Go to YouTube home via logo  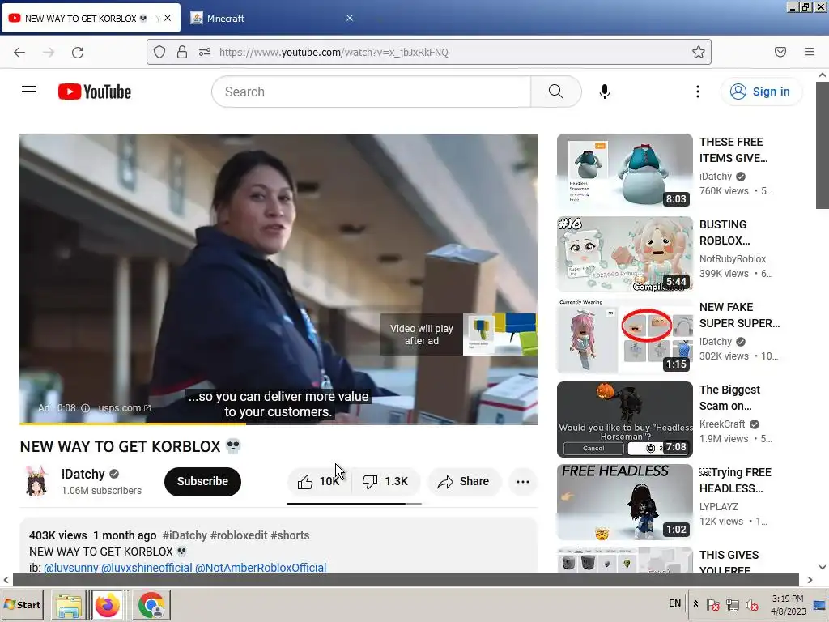pos(95,92)
